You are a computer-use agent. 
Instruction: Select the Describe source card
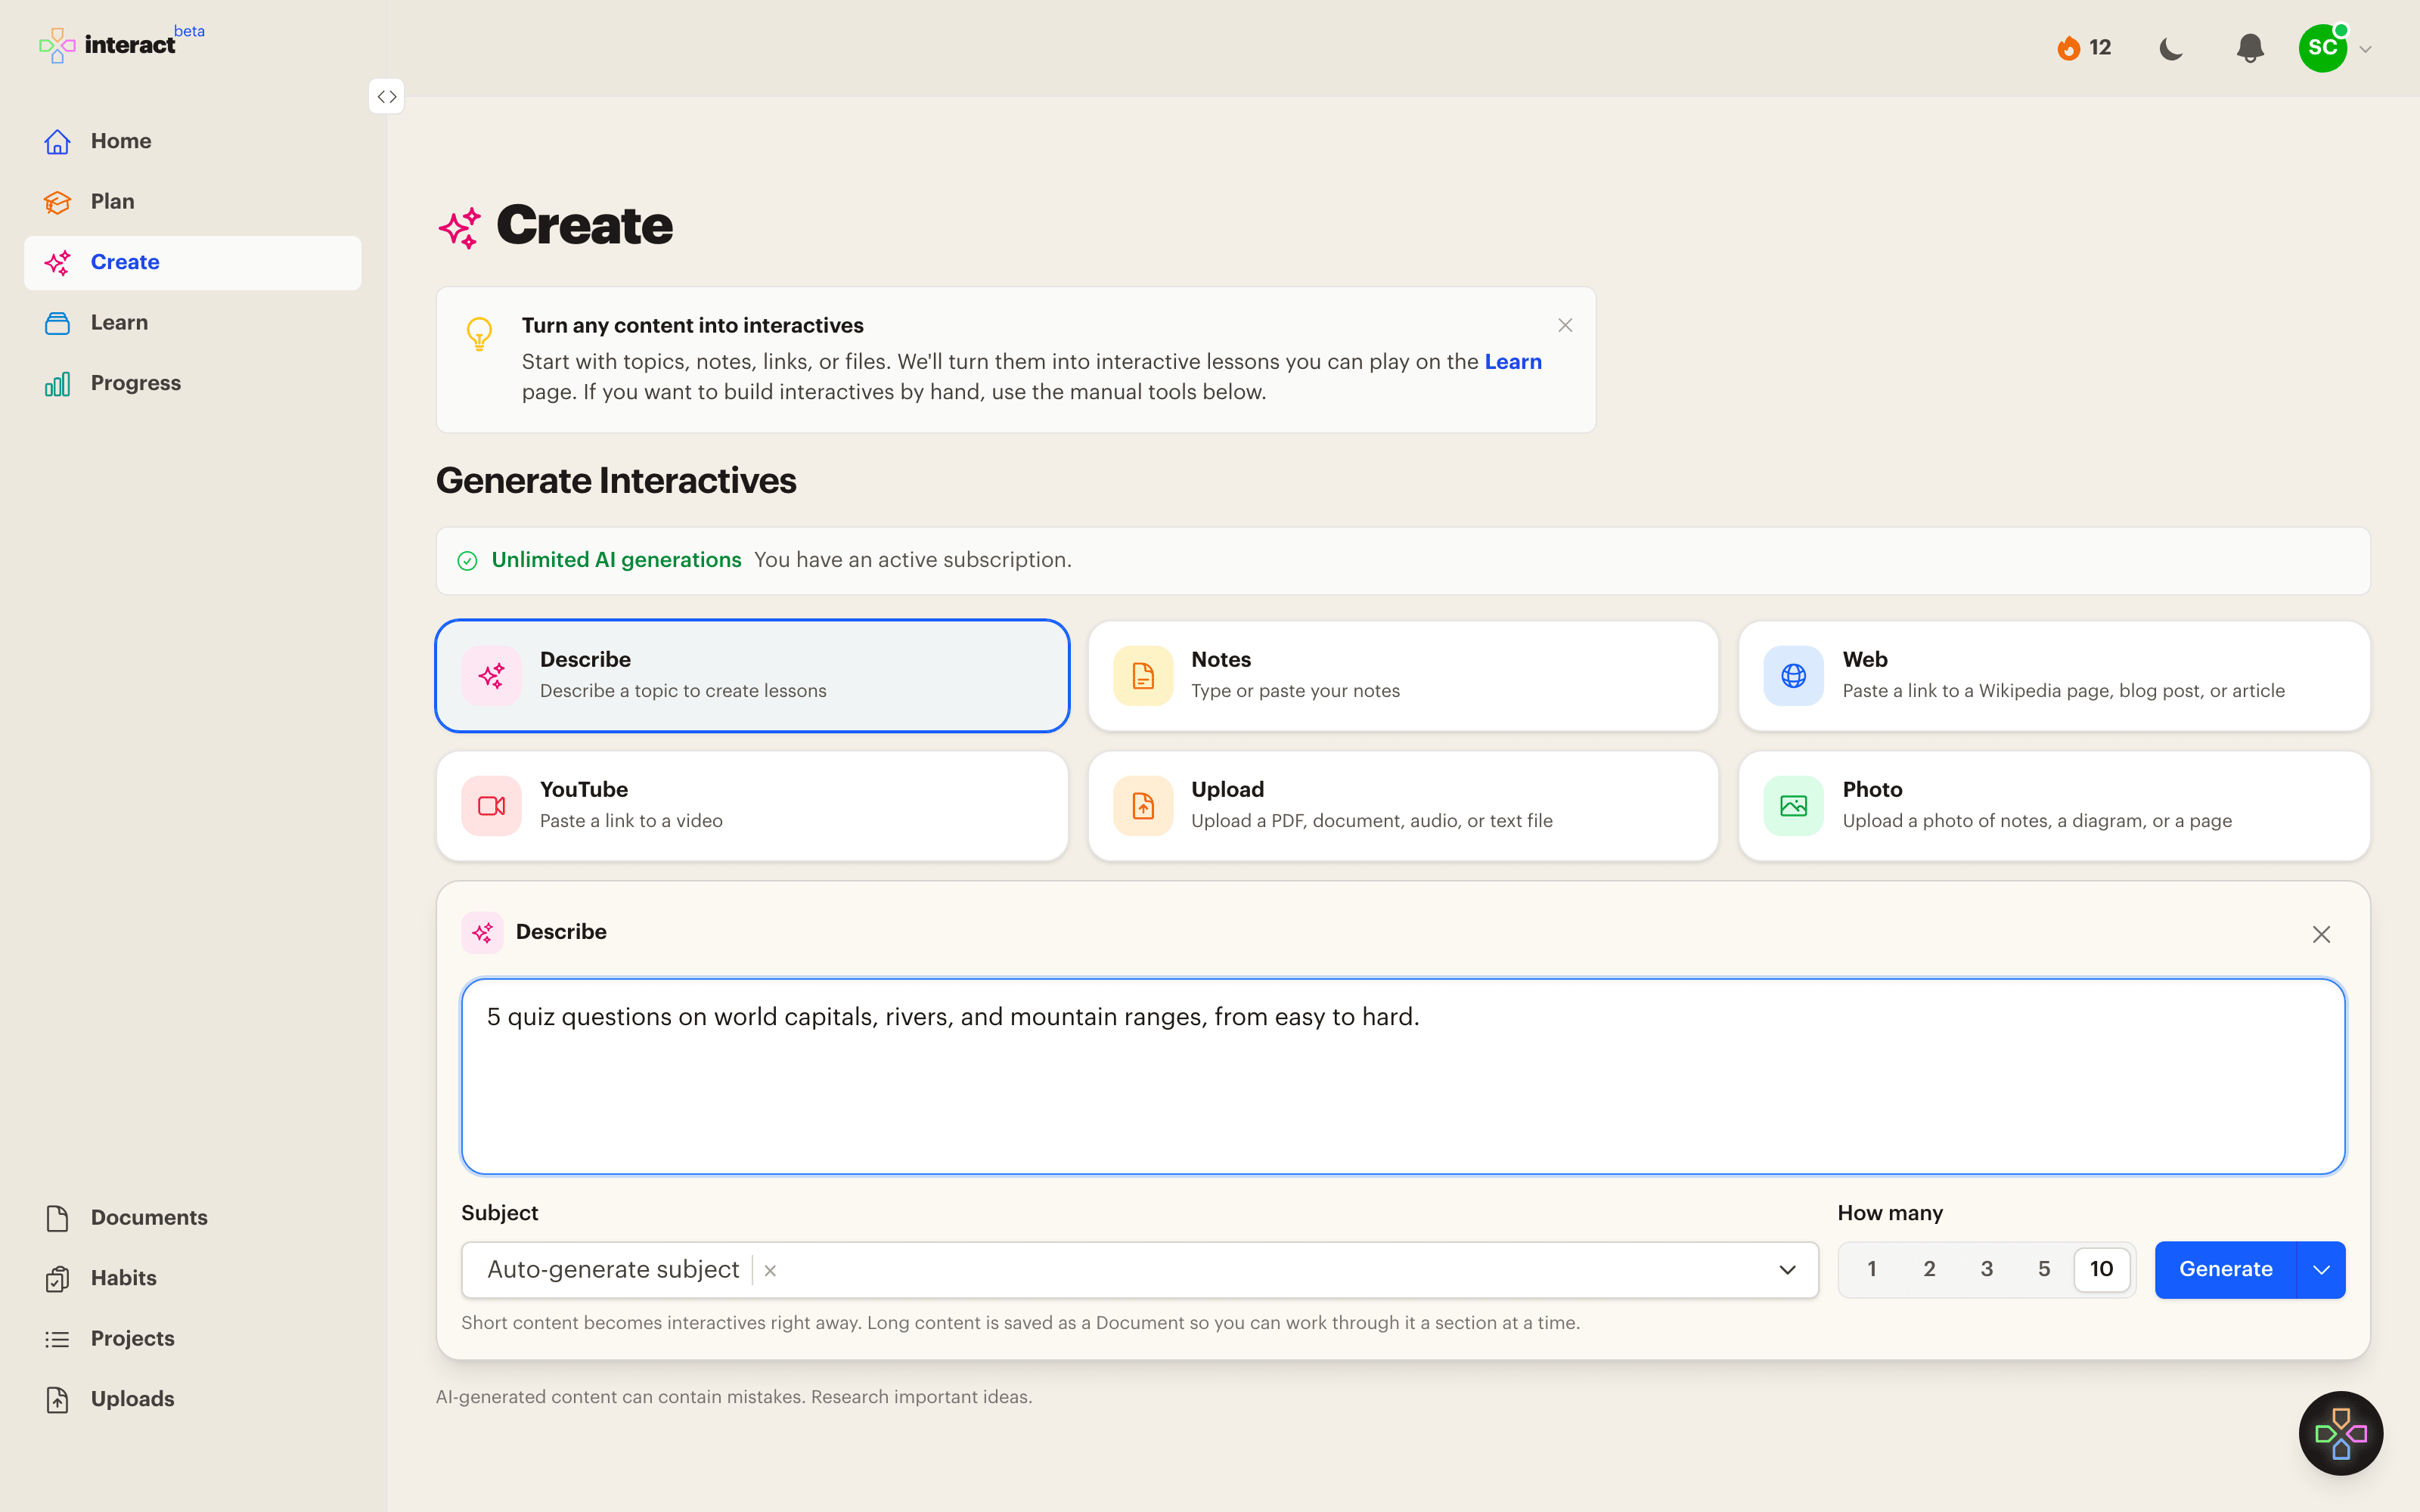(752, 676)
